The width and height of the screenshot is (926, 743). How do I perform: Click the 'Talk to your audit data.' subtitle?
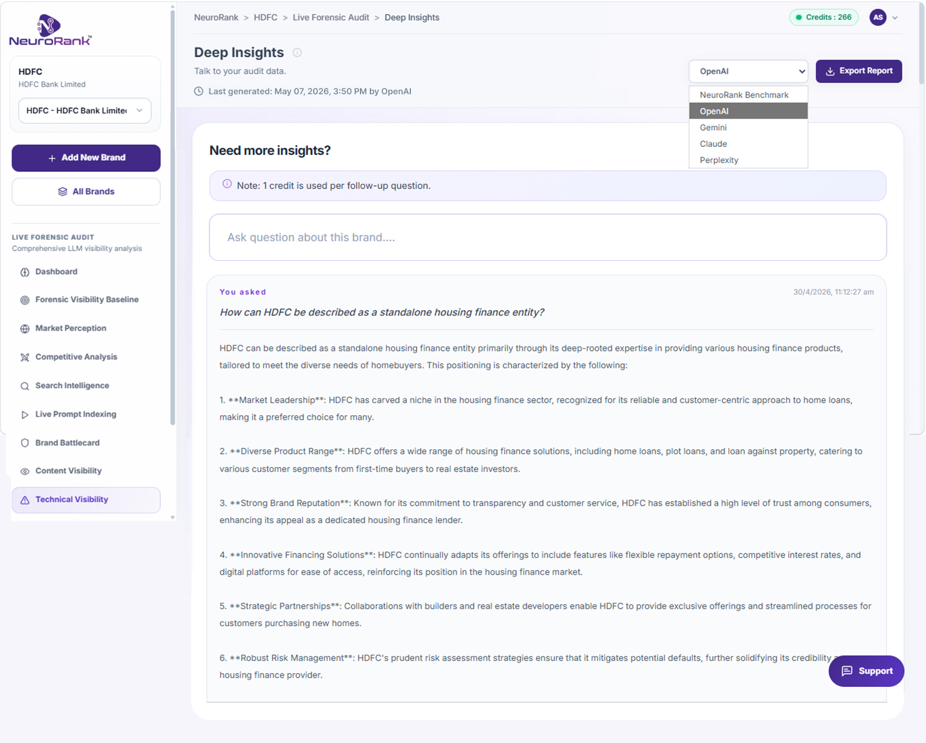pyautogui.click(x=240, y=71)
